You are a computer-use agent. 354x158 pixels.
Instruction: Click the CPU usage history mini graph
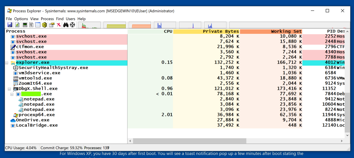tap(89, 25)
